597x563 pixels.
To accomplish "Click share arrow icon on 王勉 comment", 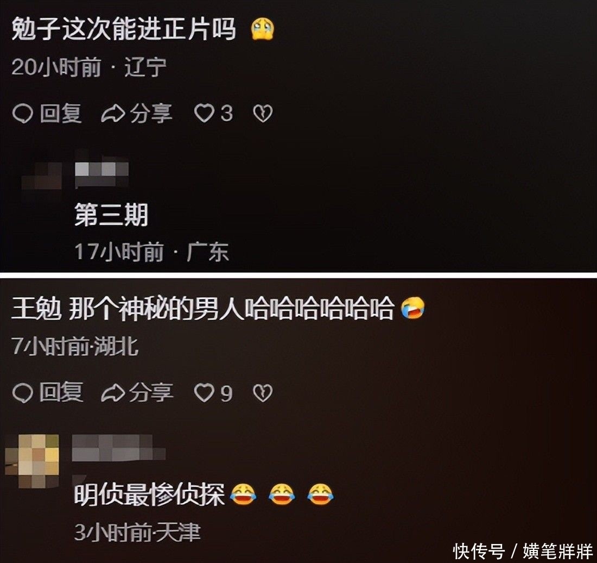I will point(113,393).
